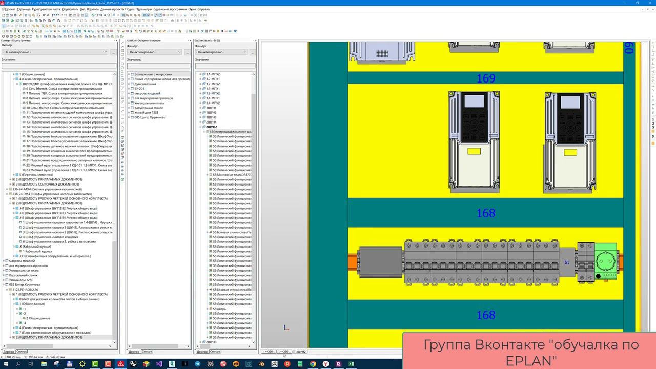Open the filter dropdown in the devices navigator

(x=155, y=52)
